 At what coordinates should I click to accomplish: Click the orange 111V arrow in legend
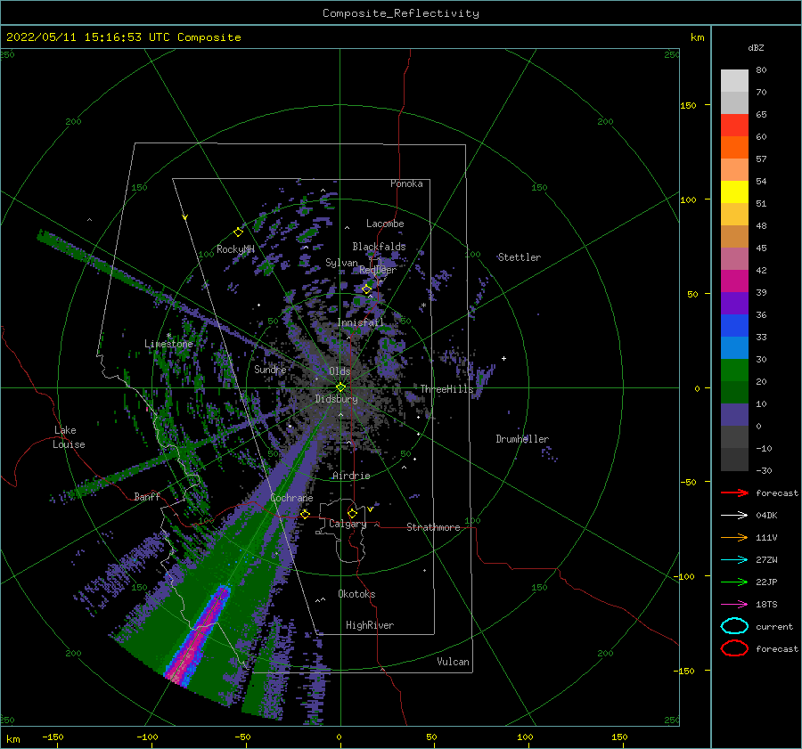pos(734,537)
